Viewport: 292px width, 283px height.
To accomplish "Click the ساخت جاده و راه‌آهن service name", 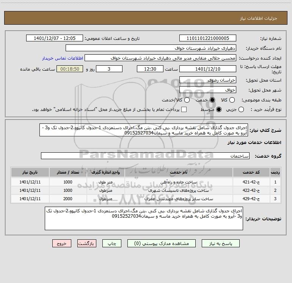I will pyautogui.click(x=179, y=182).
